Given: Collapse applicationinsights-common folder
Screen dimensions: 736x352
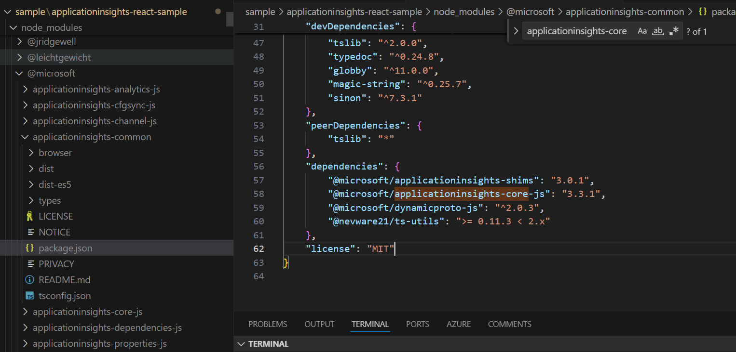Looking at the screenshot, I should tap(26, 137).
